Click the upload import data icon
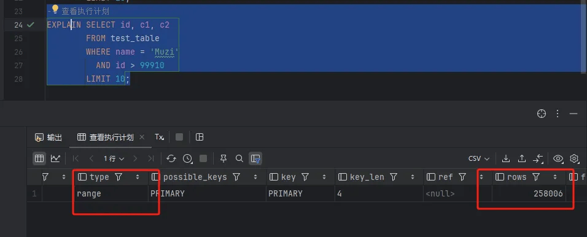This screenshot has width=587, height=237. (522, 159)
